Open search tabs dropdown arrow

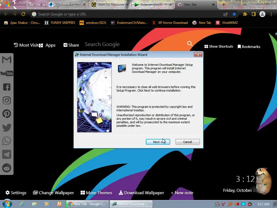[245, 5]
